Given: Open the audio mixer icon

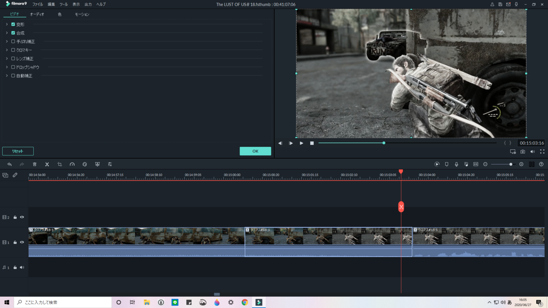Looking at the screenshot, I should coord(466,164).
